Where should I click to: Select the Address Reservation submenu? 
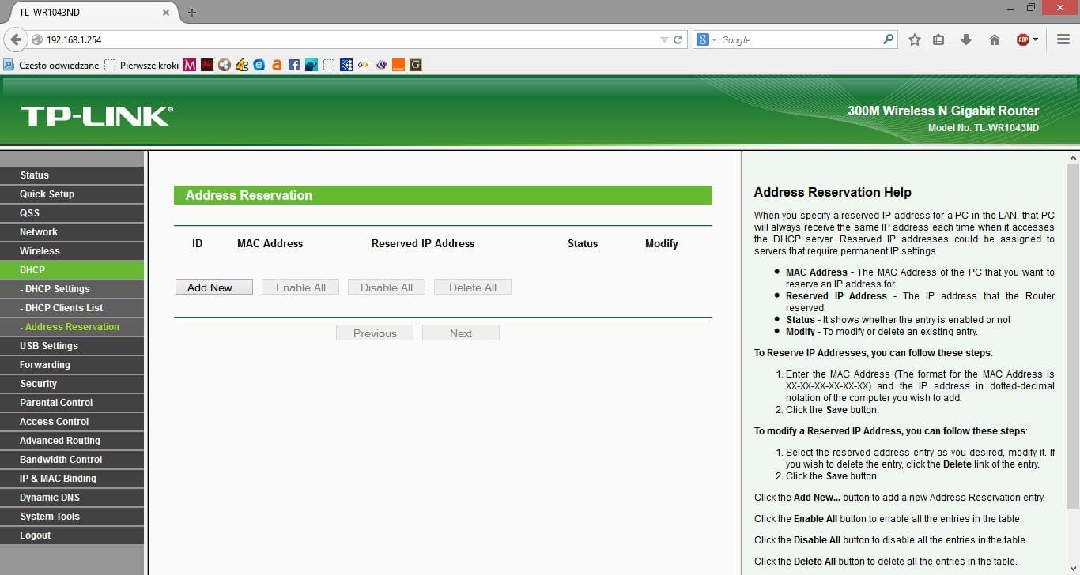coord(72,327)
